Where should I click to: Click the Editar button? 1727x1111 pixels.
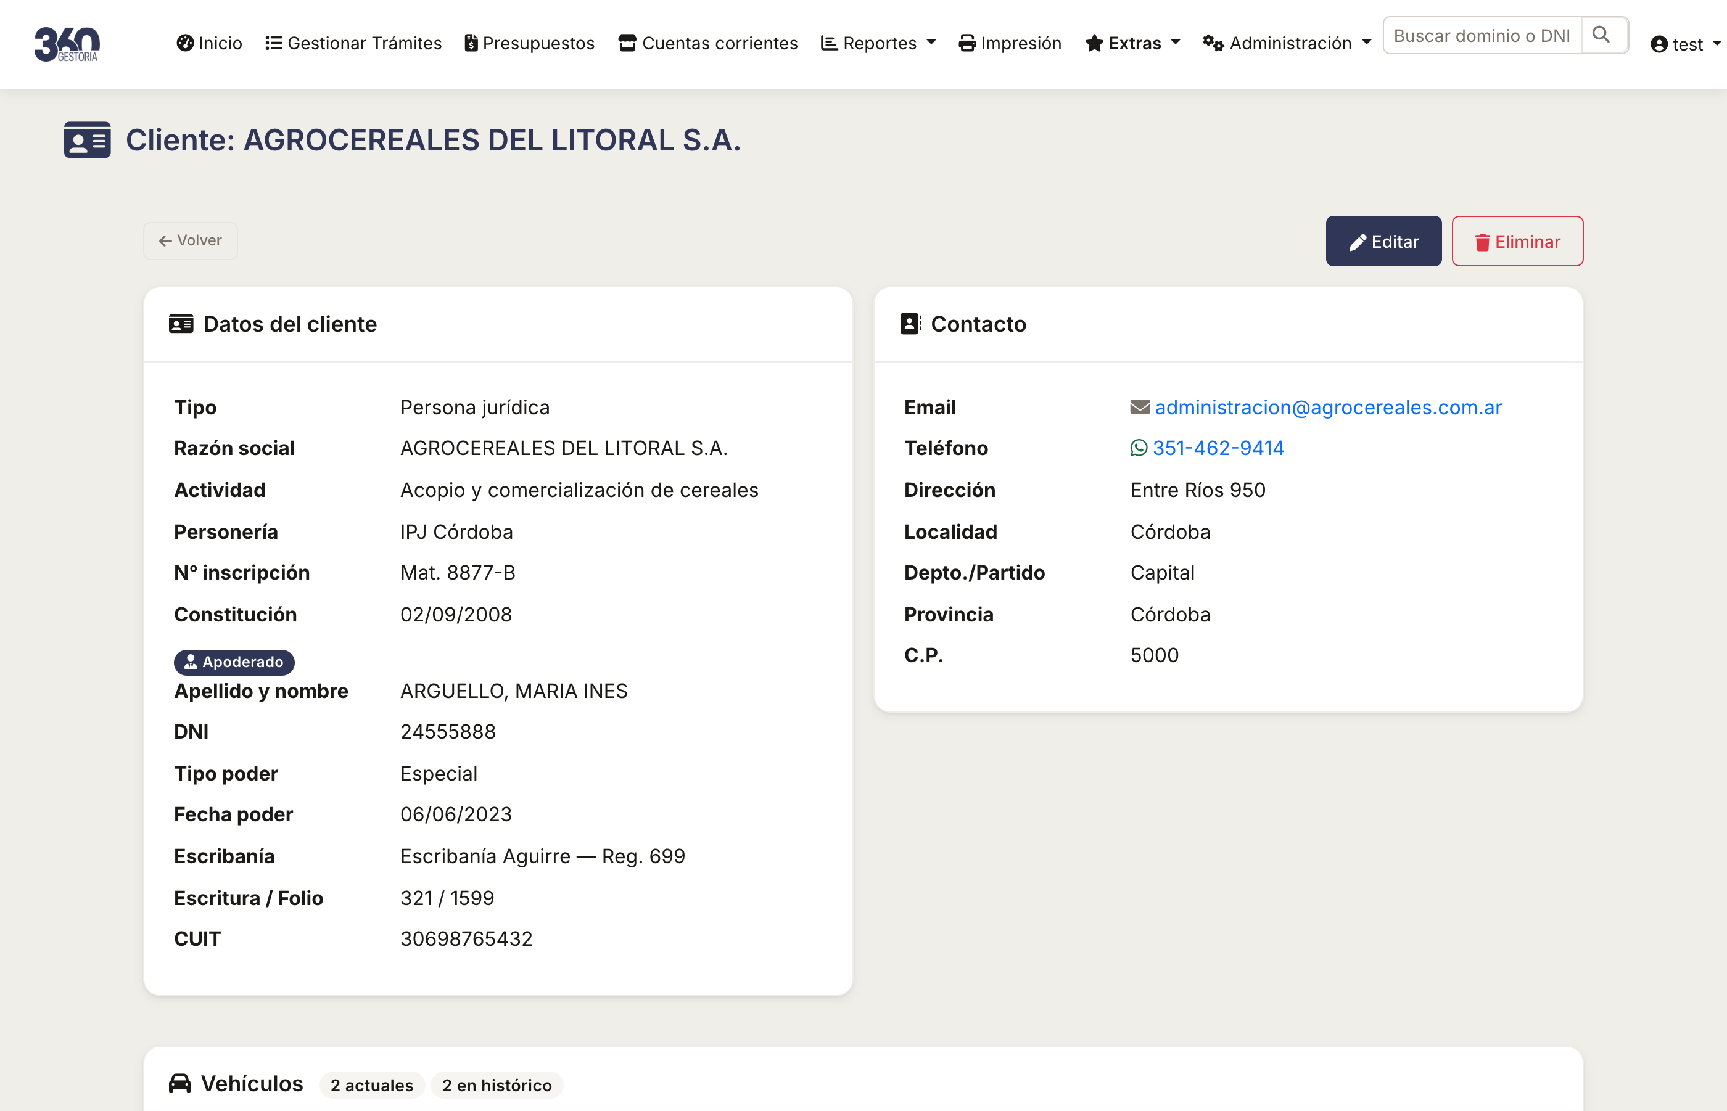1383,241
